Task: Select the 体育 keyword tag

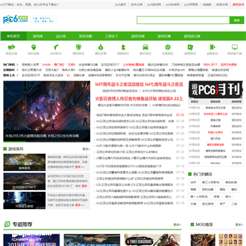Action: pos(217,196)
